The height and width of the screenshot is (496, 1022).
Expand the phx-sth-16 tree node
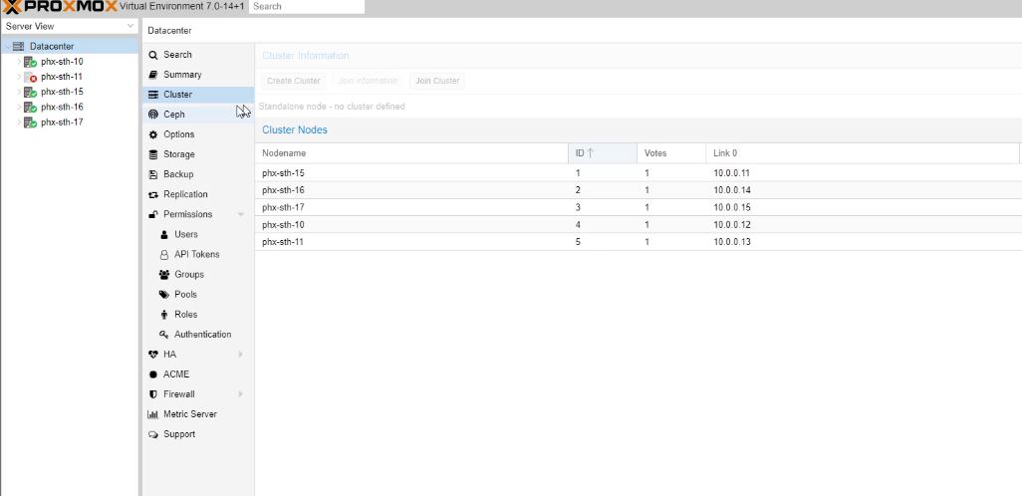19,107
